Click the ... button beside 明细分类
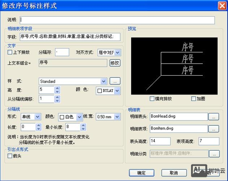 click(x=214, y=154)
